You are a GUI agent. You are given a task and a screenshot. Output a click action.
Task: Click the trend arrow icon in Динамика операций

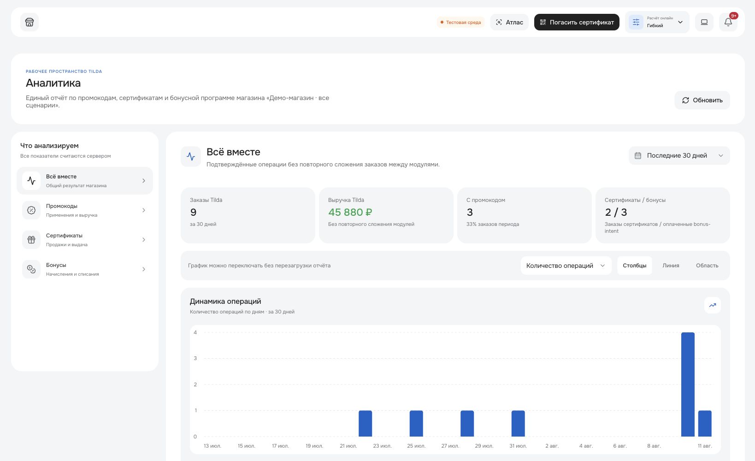(713, 305)
